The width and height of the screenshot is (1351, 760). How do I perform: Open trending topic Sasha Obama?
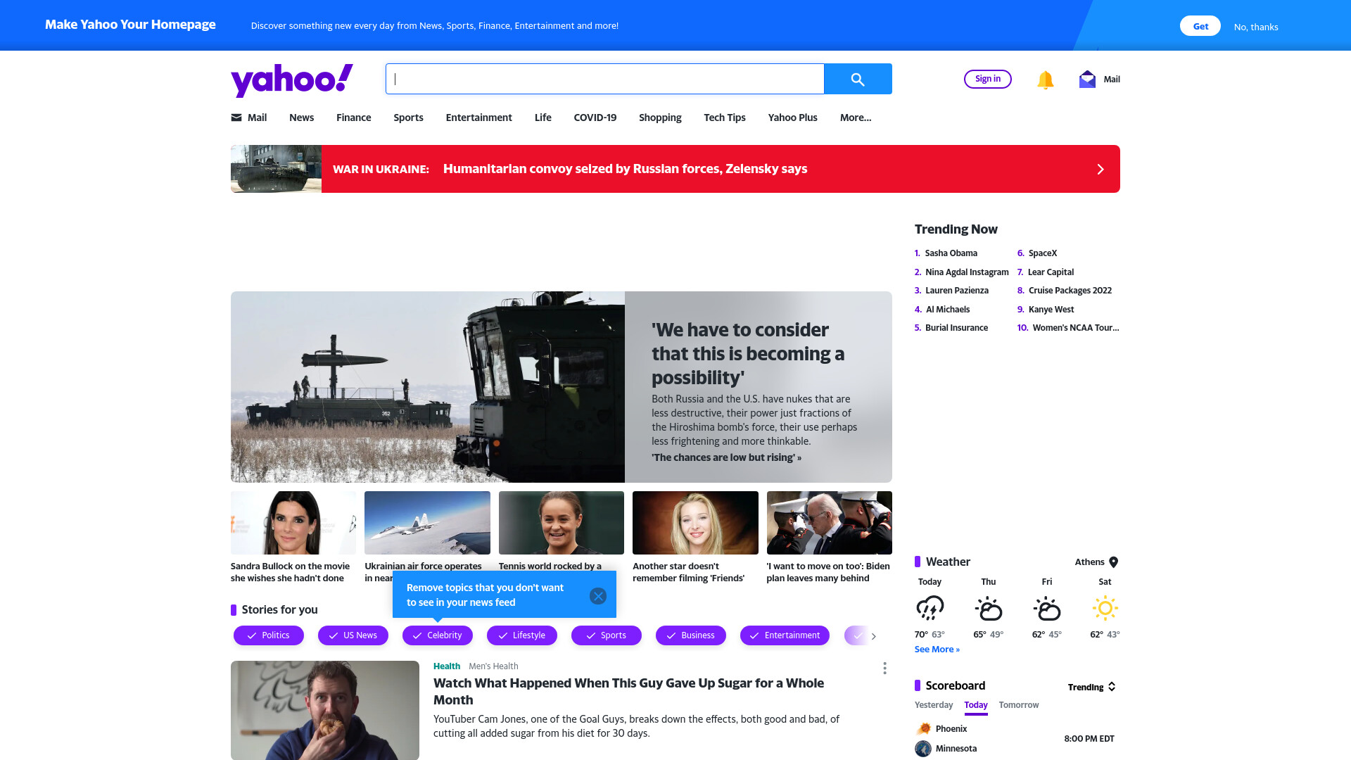pos(951,253)
